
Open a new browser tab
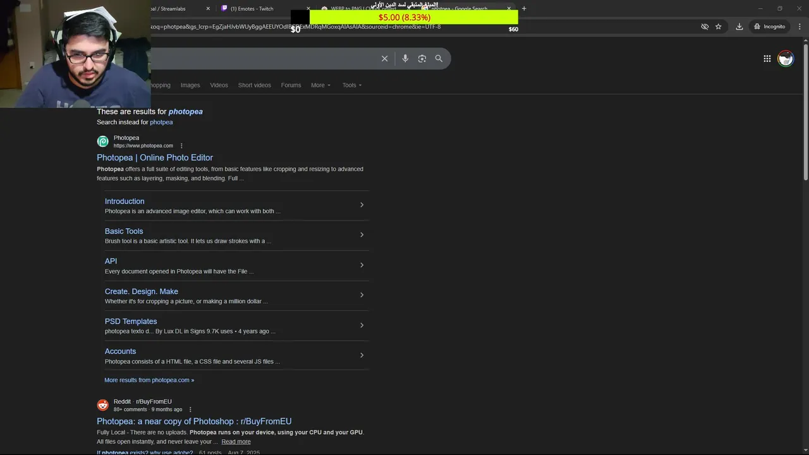524,8
